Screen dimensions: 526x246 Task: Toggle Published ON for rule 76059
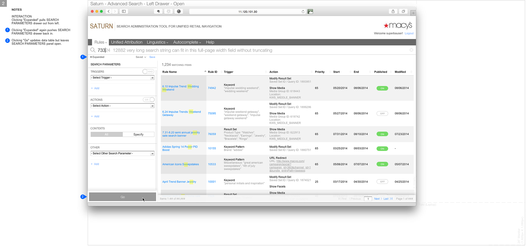(382, 134)
